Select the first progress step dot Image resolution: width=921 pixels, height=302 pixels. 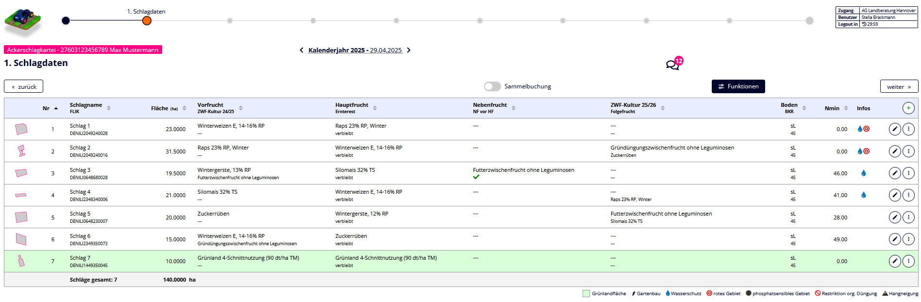[66, 20]
